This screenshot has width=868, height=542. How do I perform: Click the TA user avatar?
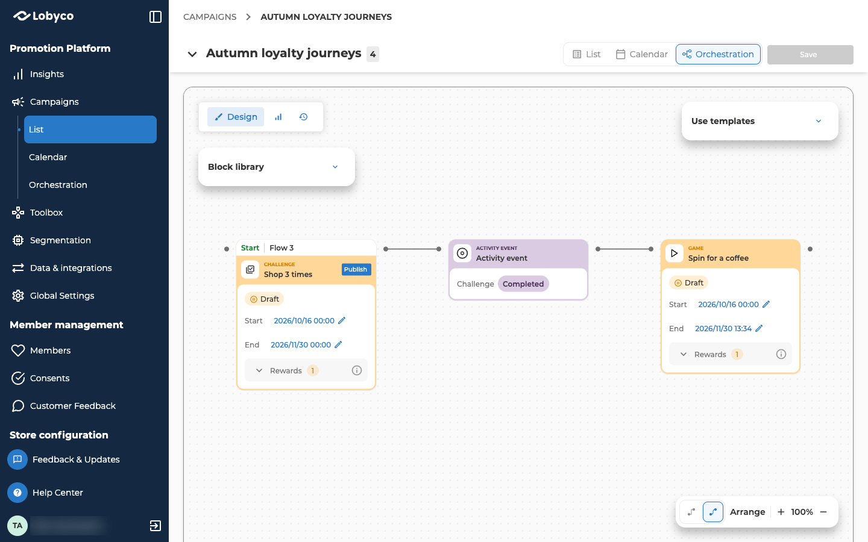click(17, 526)
